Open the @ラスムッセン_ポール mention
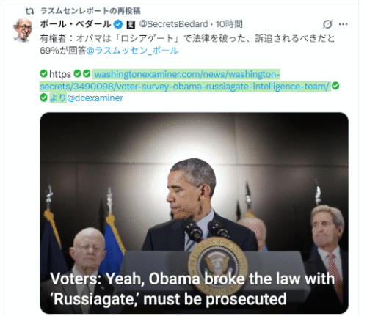Image resolution: width=367 pixels, height=316 pixels. point(132,51)
